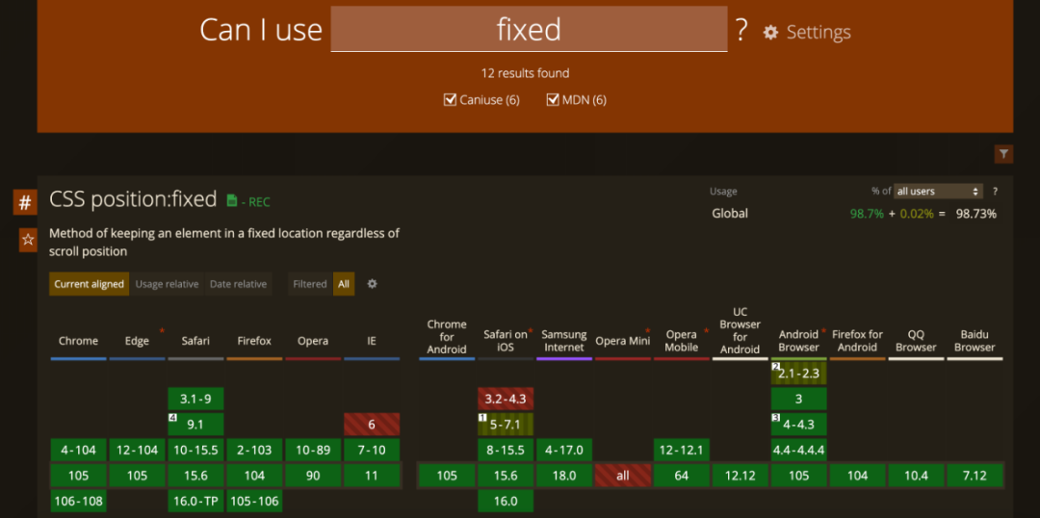Open Settings via the gear icon

tap(770, 32)
